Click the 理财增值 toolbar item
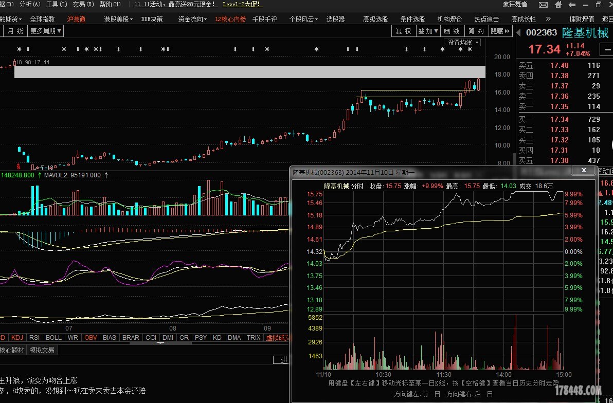The image size is (613, 403). (582, 19)
